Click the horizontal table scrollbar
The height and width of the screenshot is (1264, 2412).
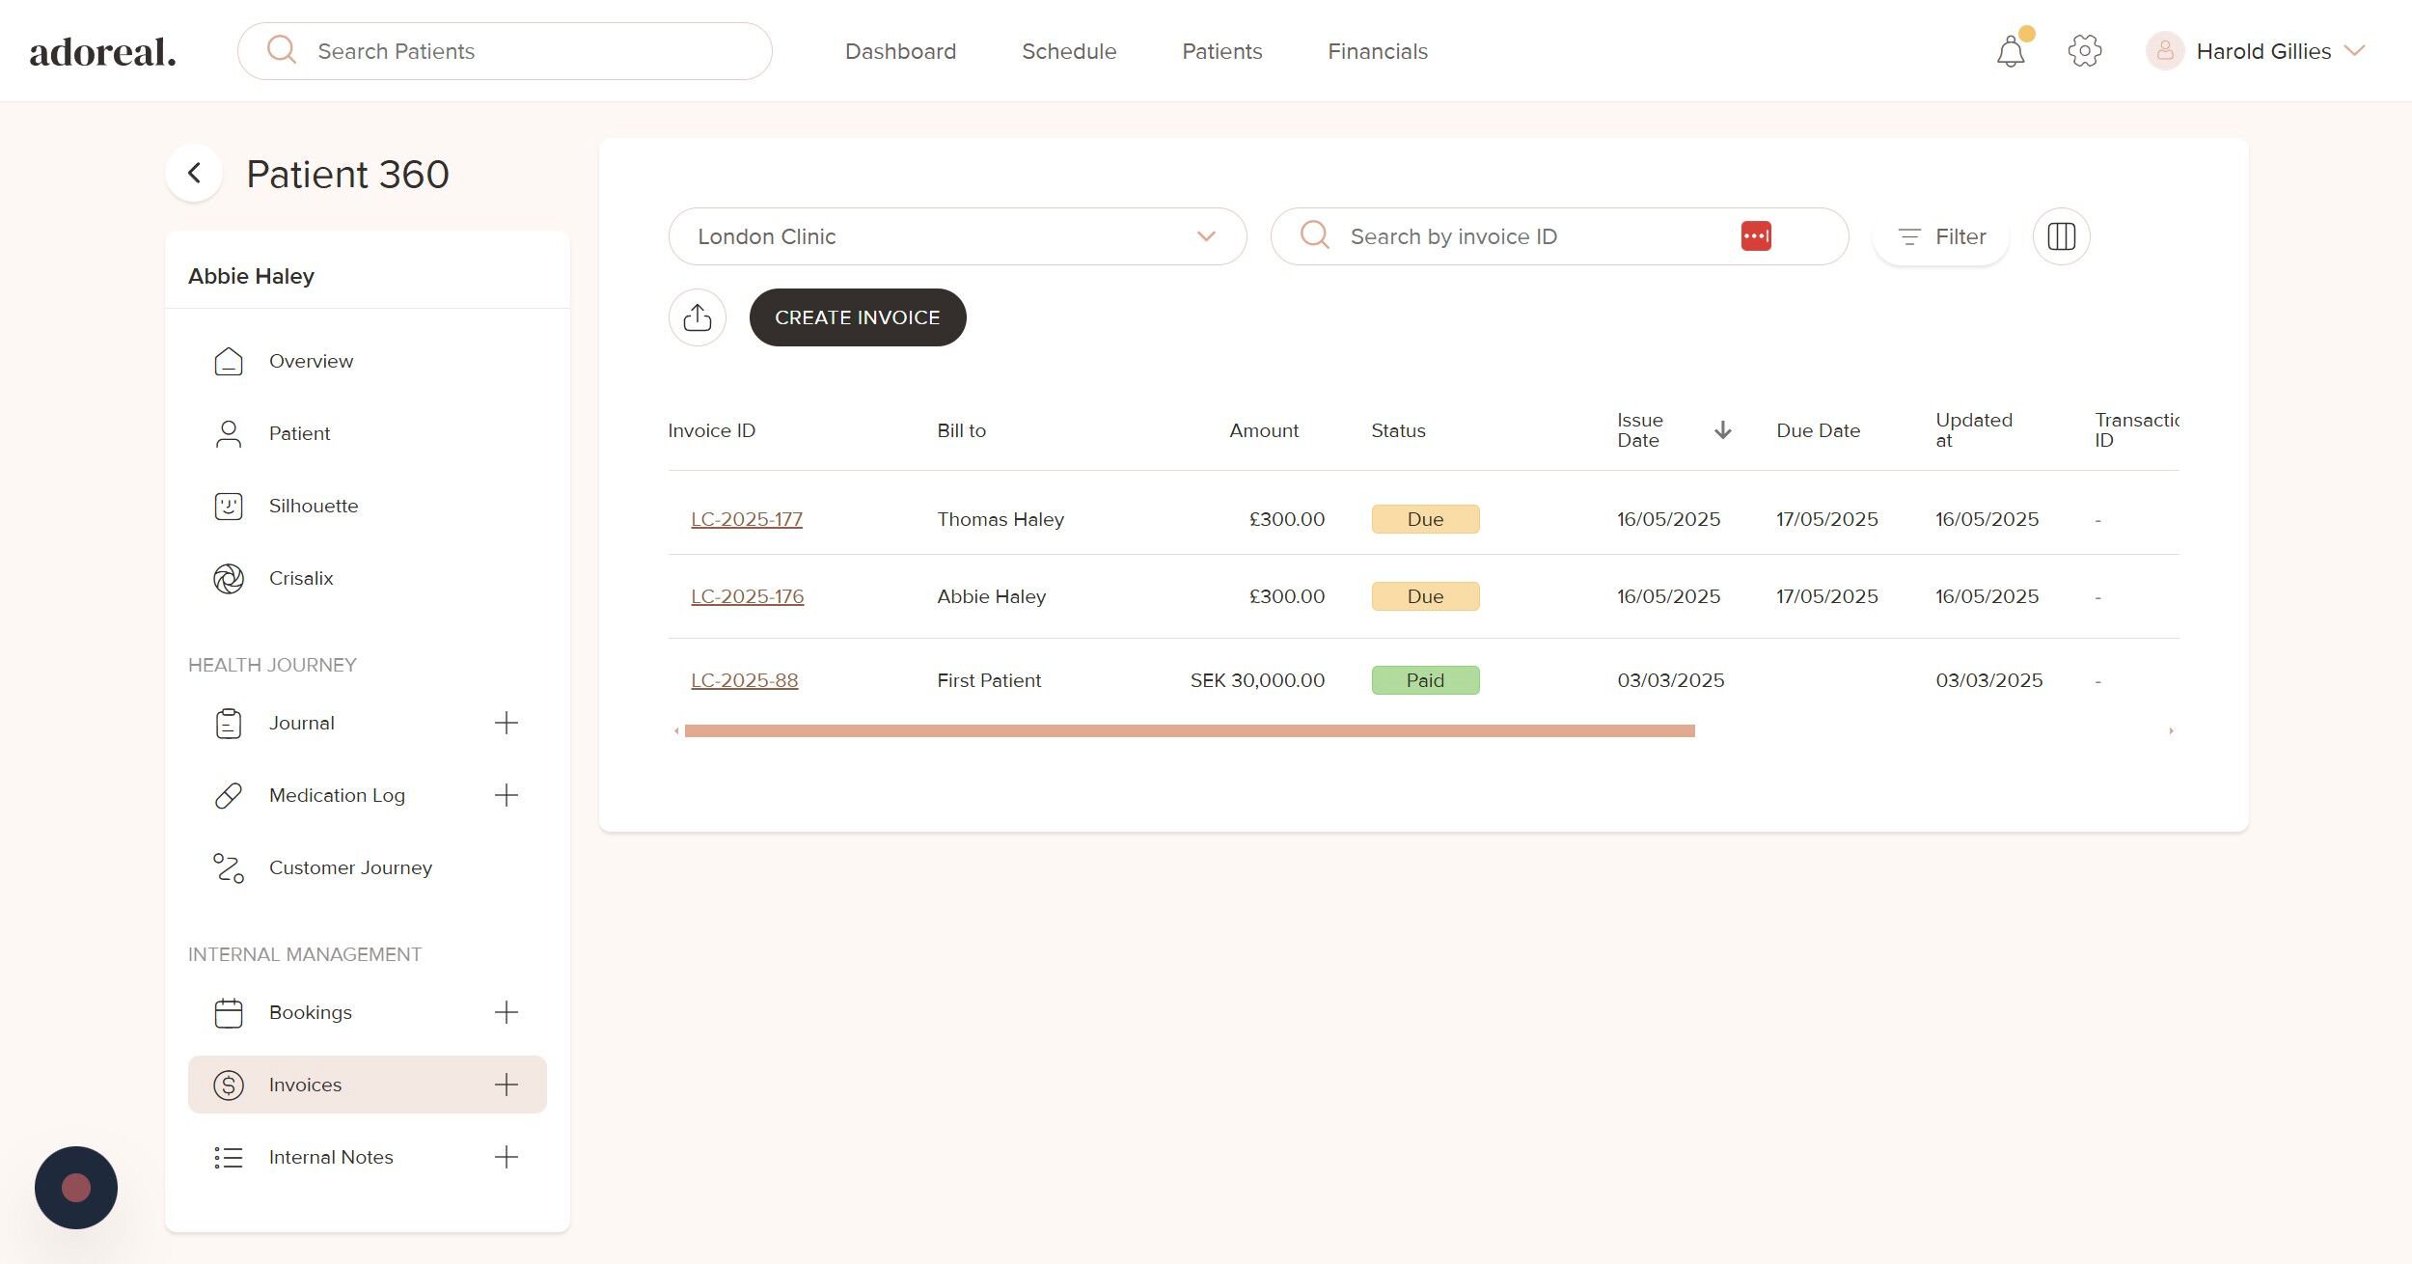point(1189,731)
